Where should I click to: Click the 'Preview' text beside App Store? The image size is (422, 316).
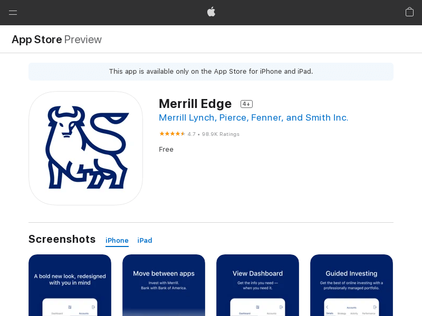[x=83, y=39]
